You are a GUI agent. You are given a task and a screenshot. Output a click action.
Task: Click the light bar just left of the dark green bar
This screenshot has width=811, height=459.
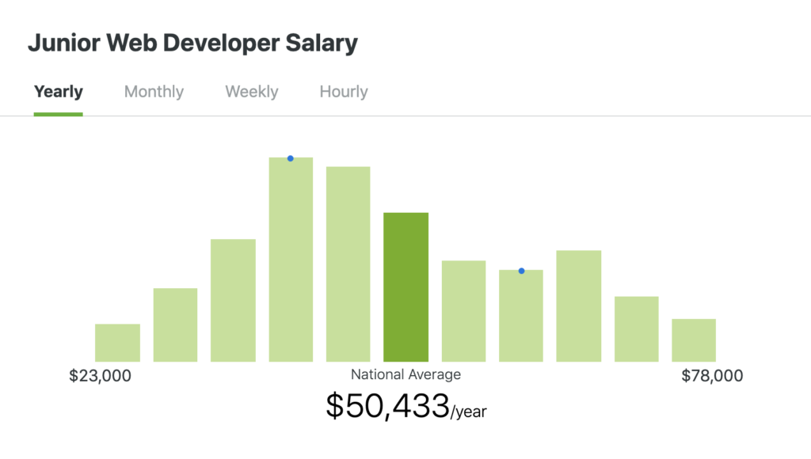coord(348,264)
